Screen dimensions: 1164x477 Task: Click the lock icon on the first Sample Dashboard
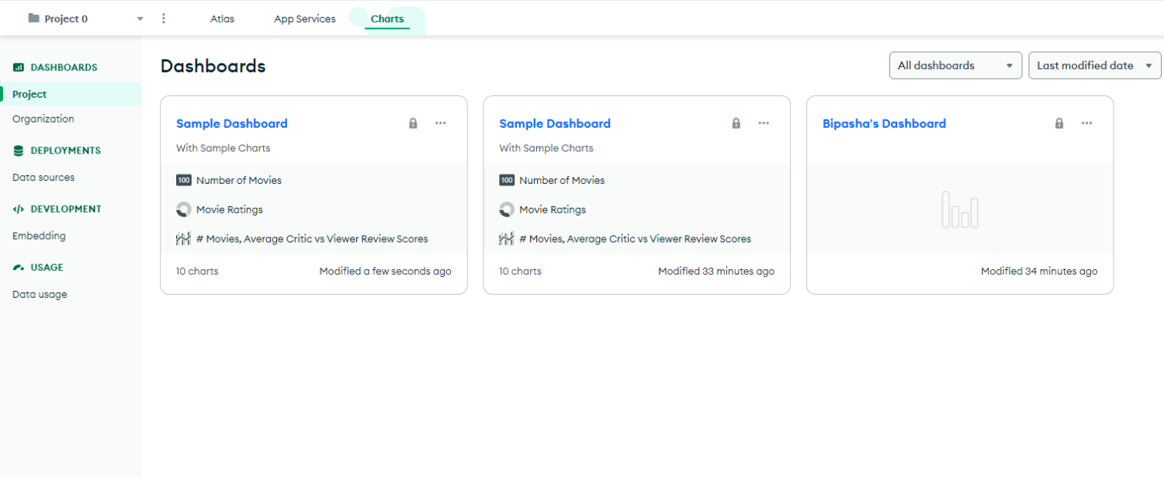click(413, 123)
